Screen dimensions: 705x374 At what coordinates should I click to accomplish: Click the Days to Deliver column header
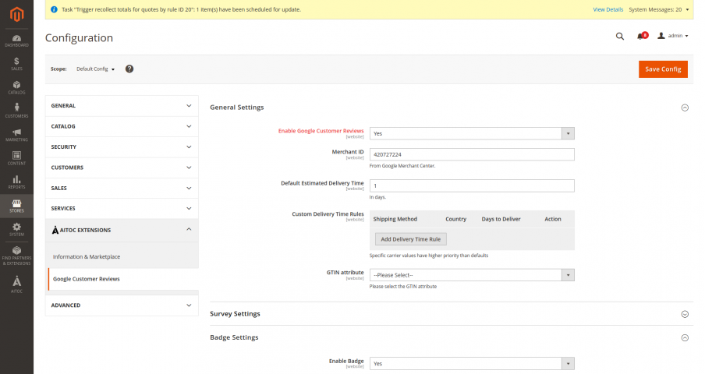501,219
